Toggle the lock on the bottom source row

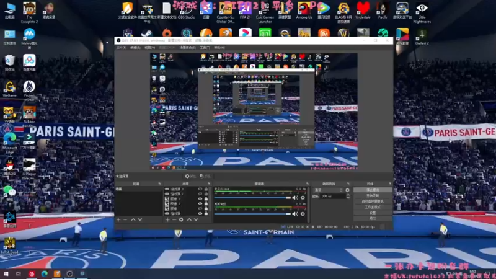(206, 214)
